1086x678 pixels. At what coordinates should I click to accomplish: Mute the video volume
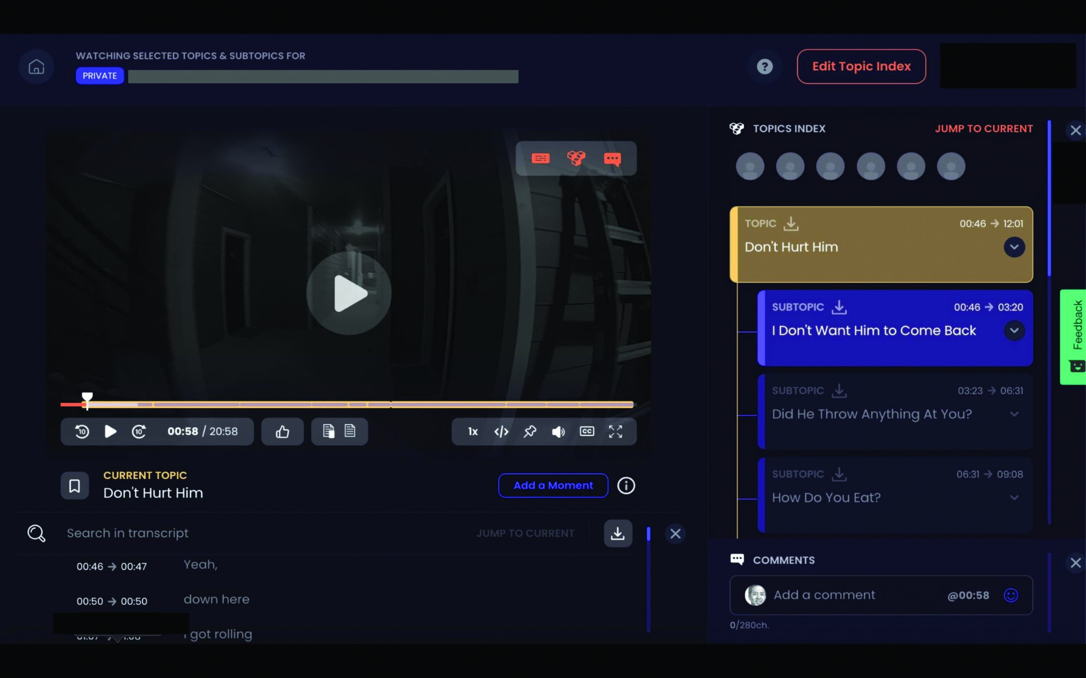(558, 431)
